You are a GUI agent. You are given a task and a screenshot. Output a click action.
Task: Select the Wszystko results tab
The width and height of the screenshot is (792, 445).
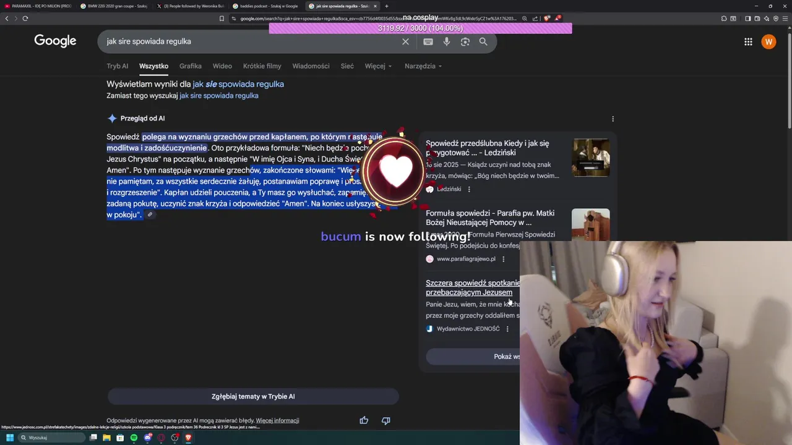point(153,66)
